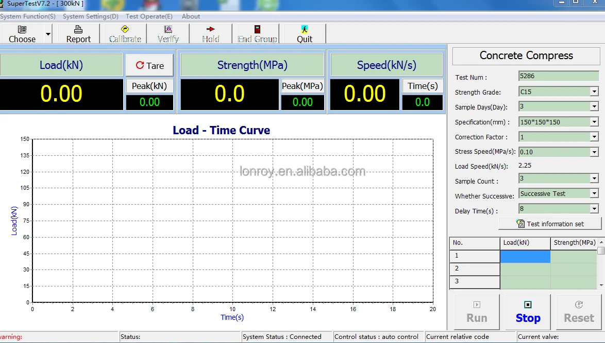Open the Stress Speed(MPa/s) dropdown
The image size is (605, 343).
coord(594,152)
